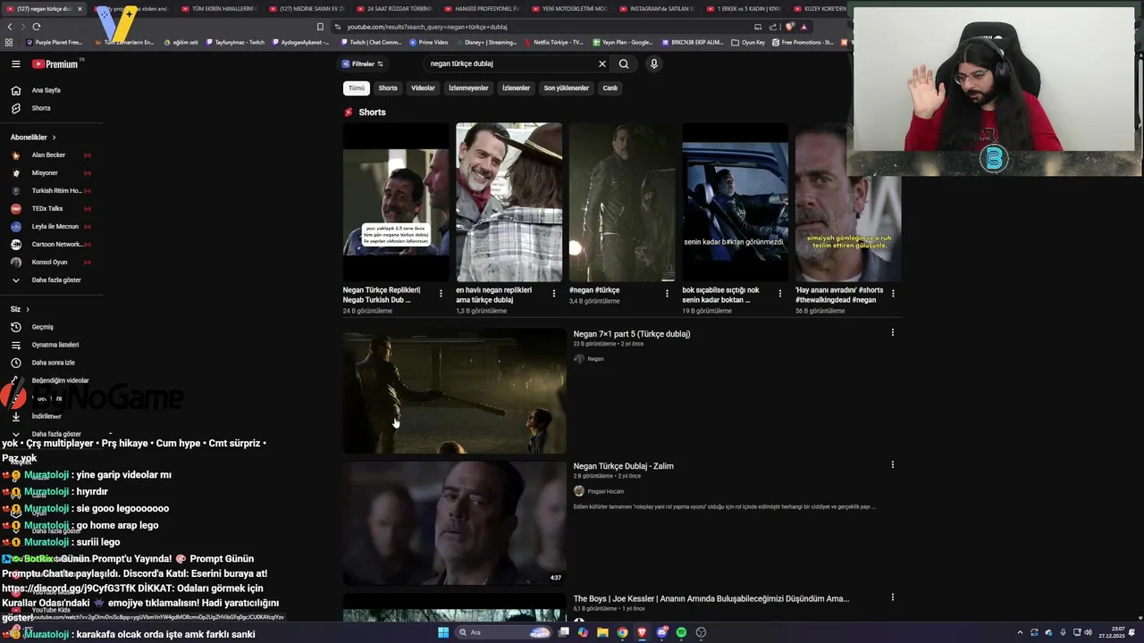Open options for 'bok sıçabilse' short
This screenshot has height=643, width=1144.
tap(779, 293)
